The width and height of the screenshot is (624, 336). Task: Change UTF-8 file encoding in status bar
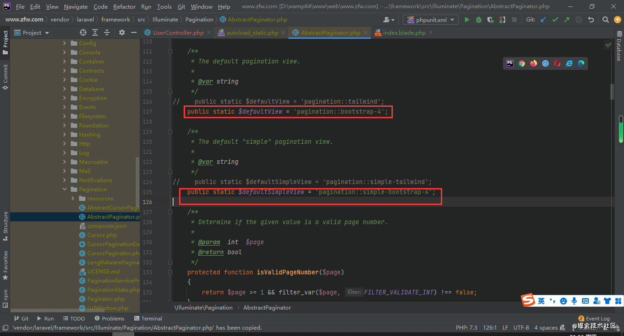pyautogui.click(x=521, y=328)
